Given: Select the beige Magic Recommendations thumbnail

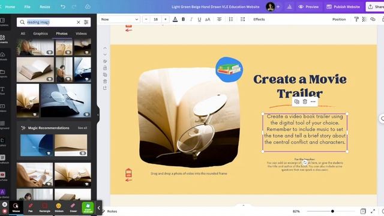Looking at the screenshot, I should click(71, 145).
